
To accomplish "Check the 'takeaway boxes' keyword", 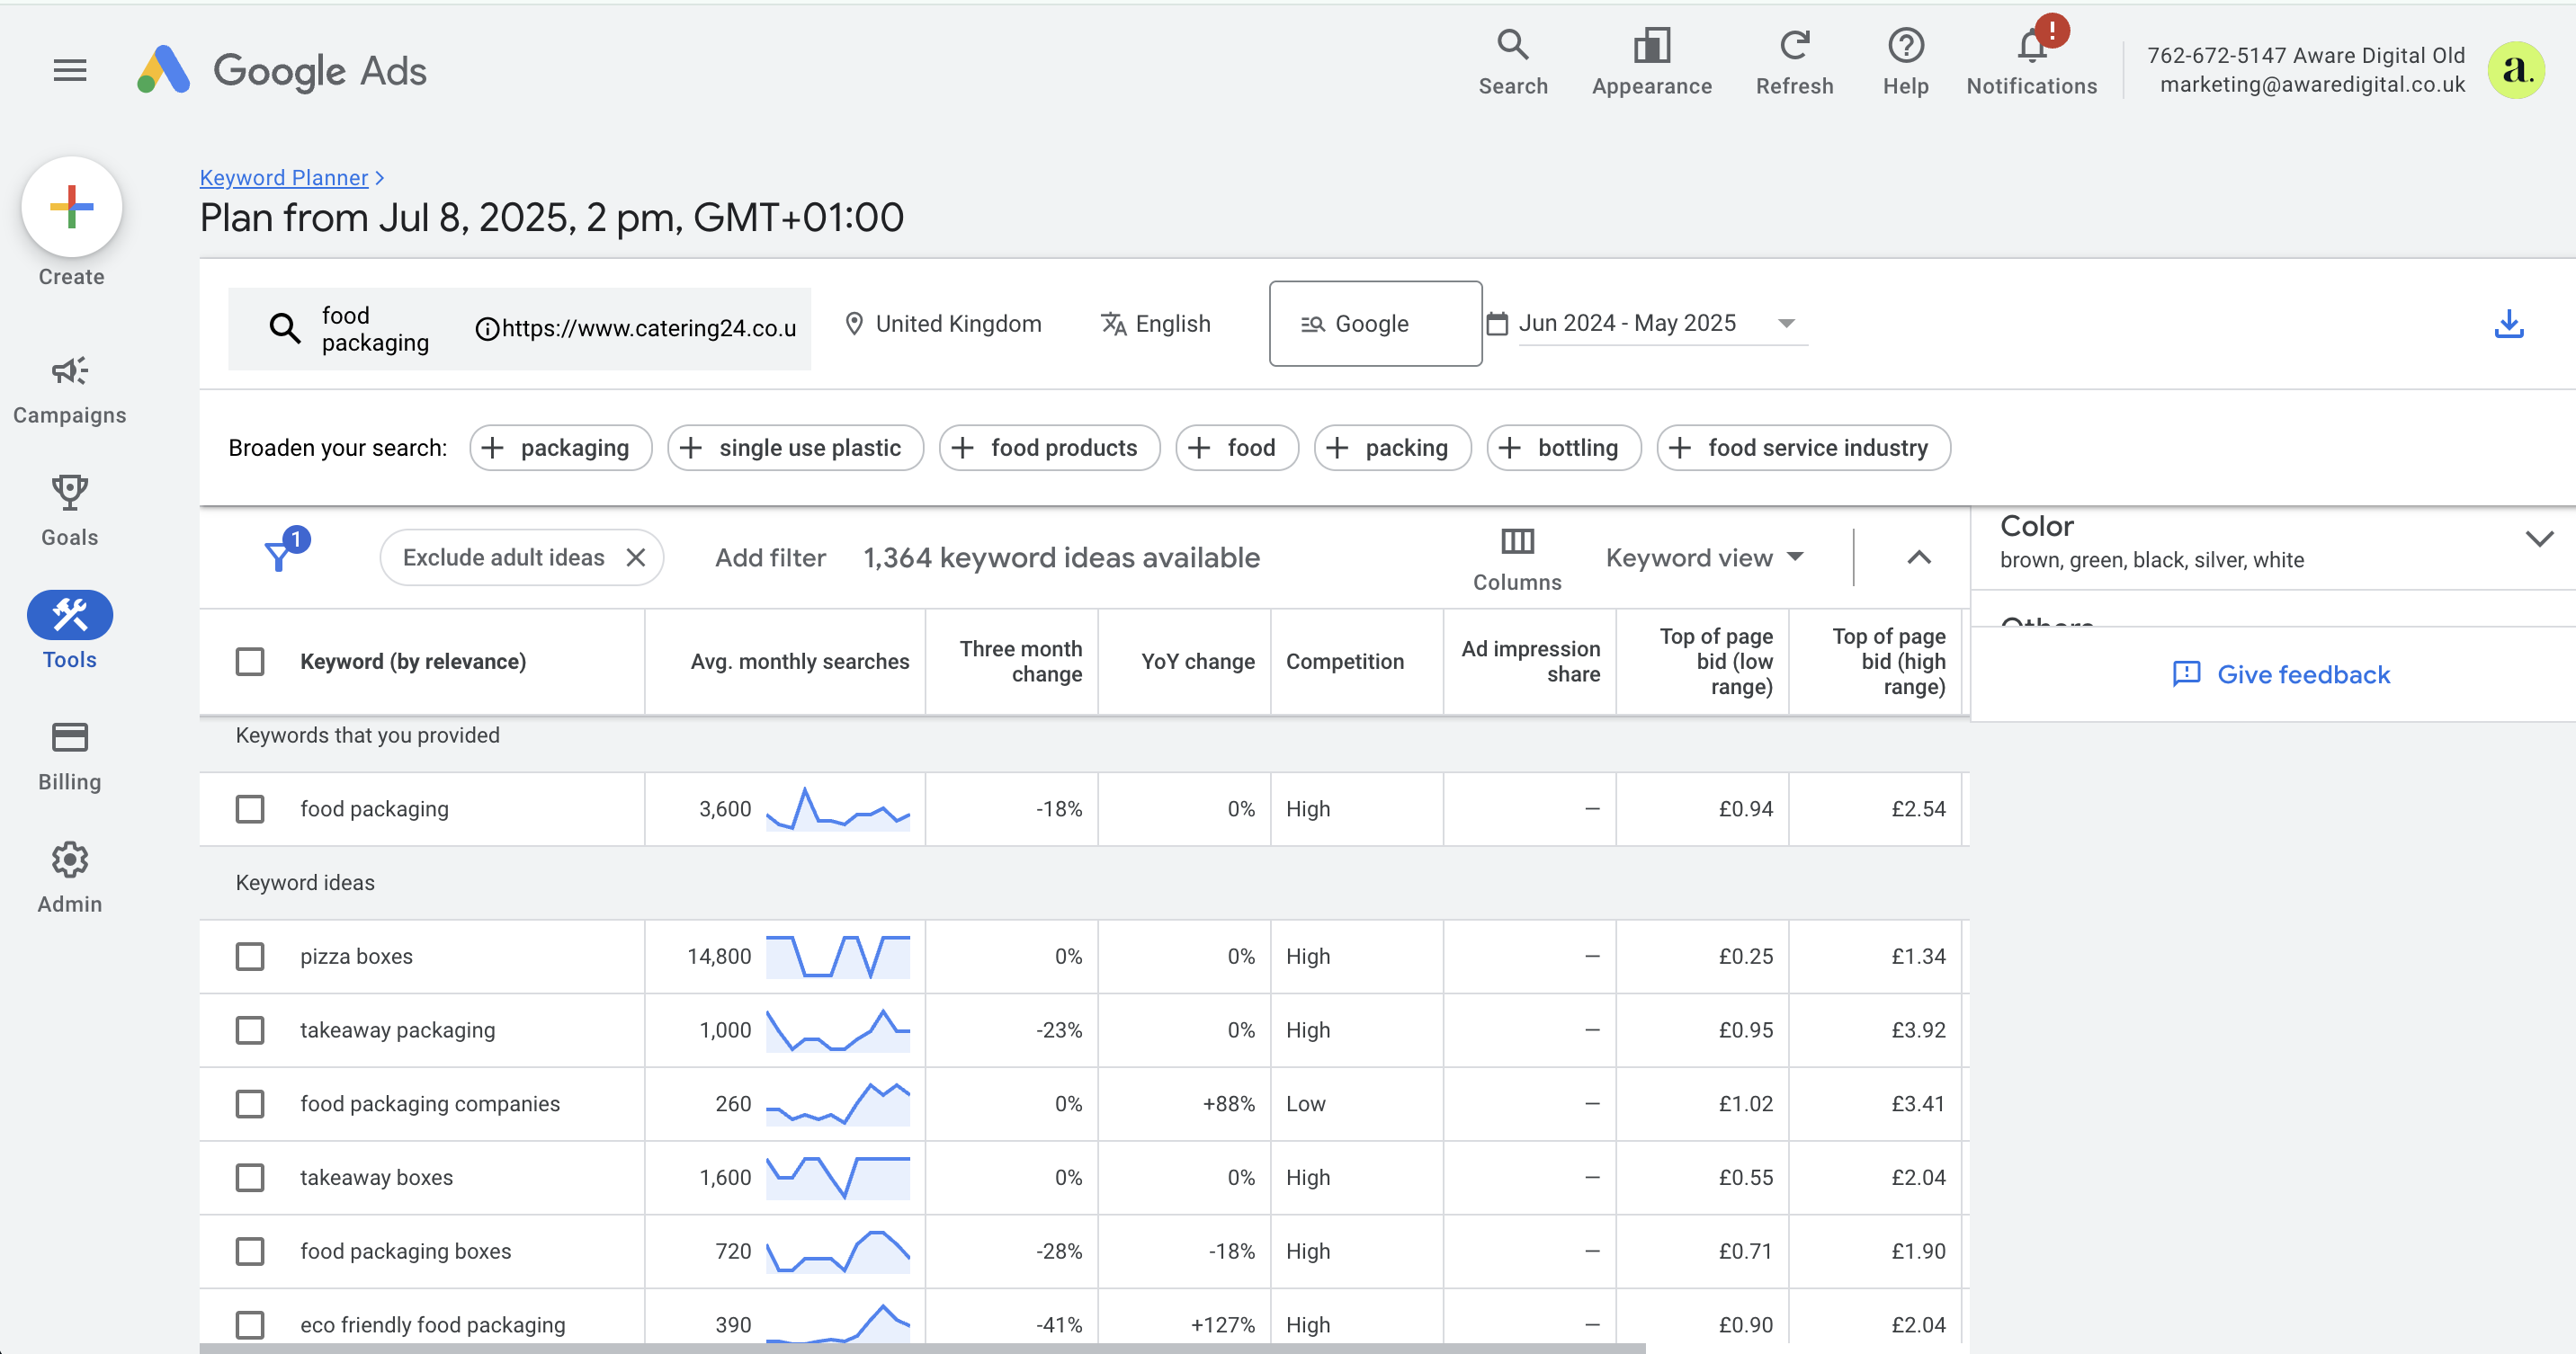I will [x=250, y=1177].
